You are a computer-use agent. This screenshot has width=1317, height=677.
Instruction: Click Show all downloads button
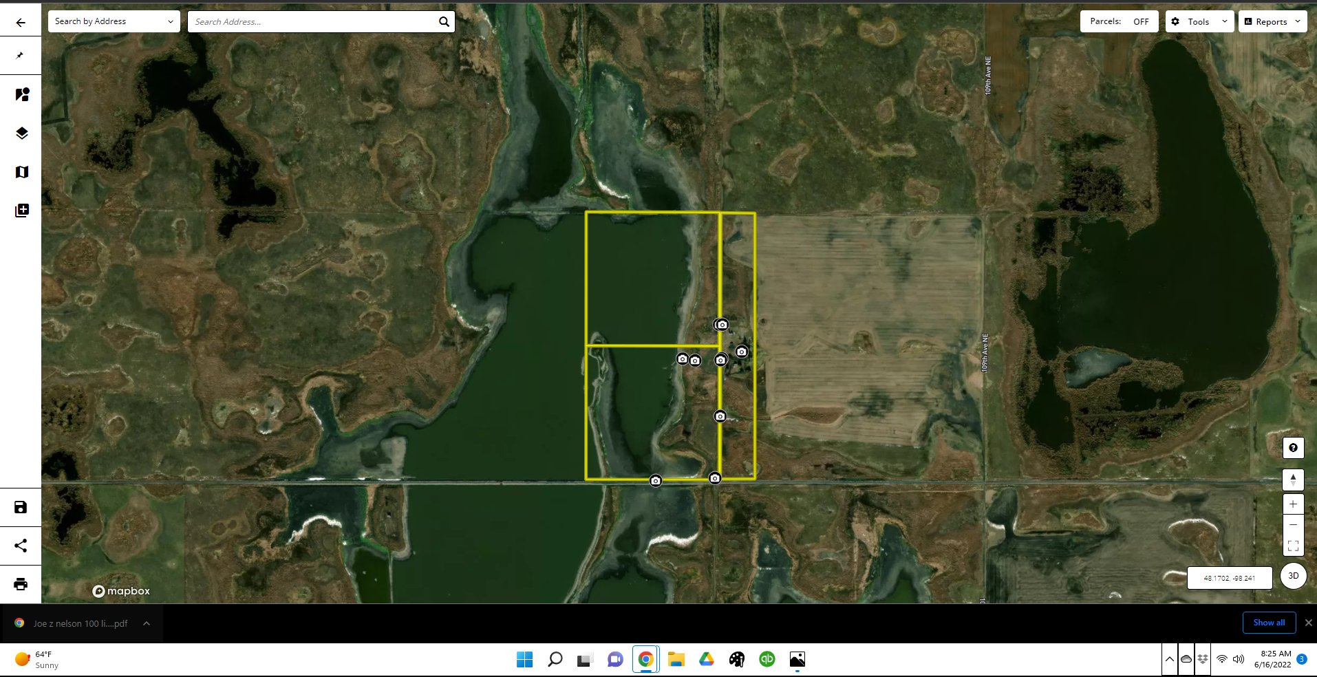(1269, 623)
